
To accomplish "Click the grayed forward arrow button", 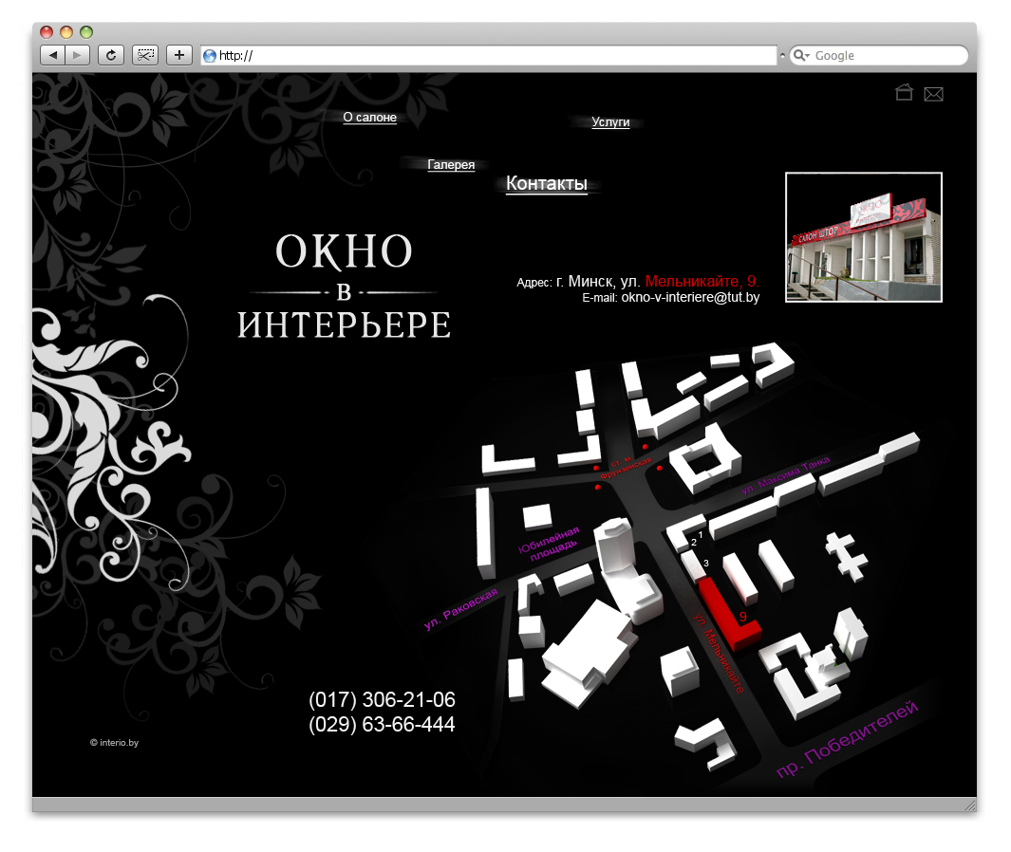I will pos(77,55).
